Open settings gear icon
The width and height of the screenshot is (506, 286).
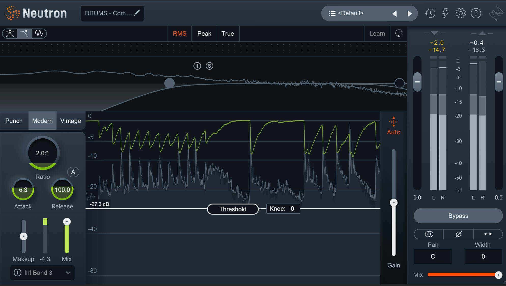[x=460, y=13]
